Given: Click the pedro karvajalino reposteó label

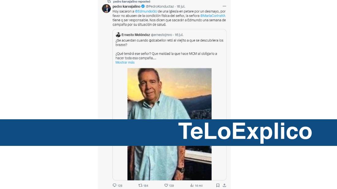Looking at the screenshot, I should click(x=132, y=2).
